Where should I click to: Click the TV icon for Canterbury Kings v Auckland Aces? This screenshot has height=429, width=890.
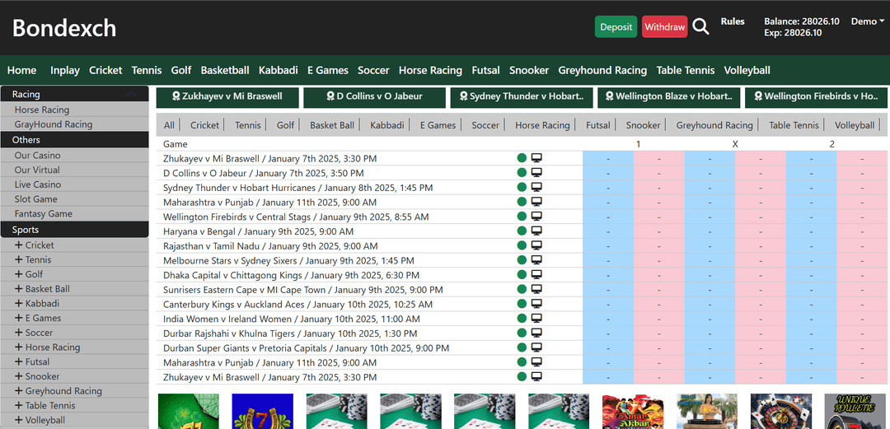[x=536, y=304]
